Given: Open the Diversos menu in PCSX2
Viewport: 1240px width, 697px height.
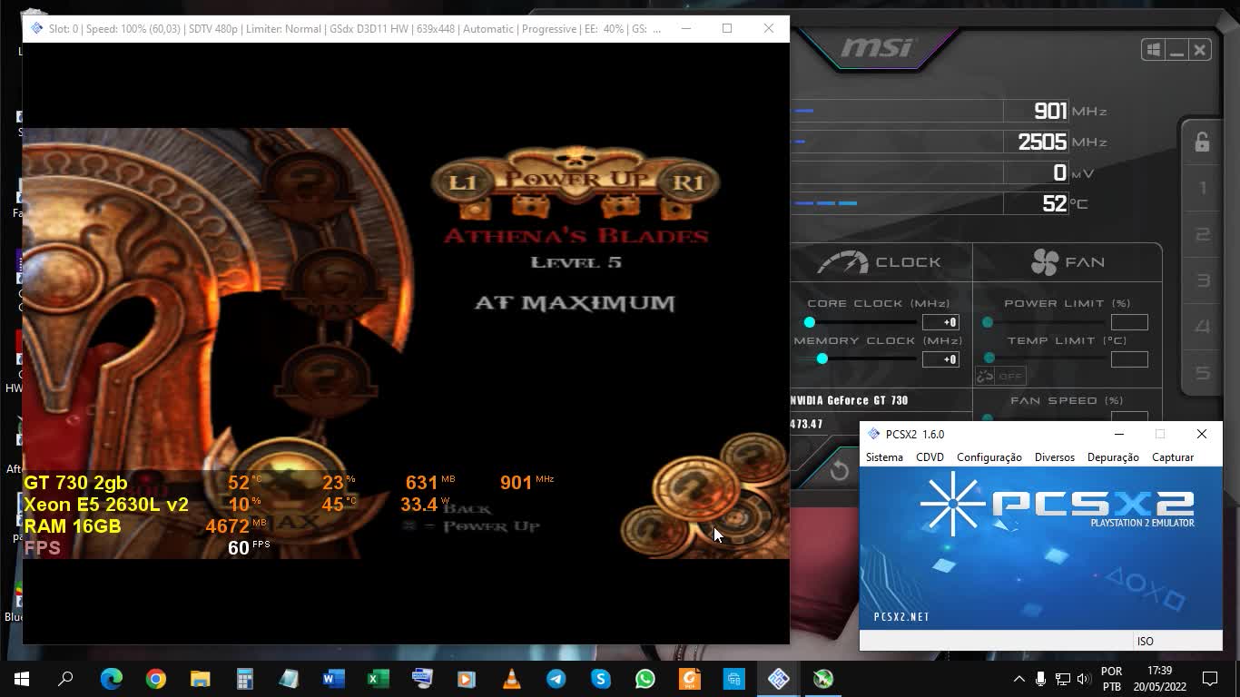Looking at the screenshot, I should coord(1055,457).
